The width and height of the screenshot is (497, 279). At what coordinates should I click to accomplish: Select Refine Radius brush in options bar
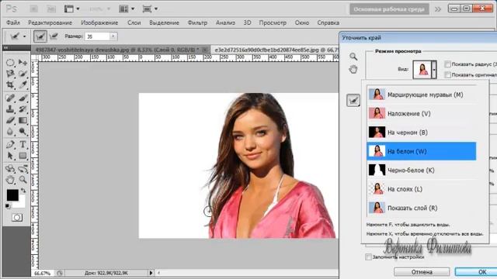tap(40, 36)
